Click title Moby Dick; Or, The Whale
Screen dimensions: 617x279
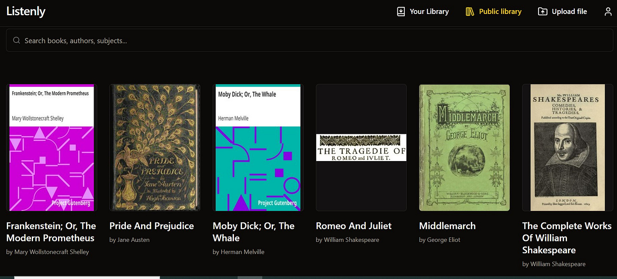(253, 232)
